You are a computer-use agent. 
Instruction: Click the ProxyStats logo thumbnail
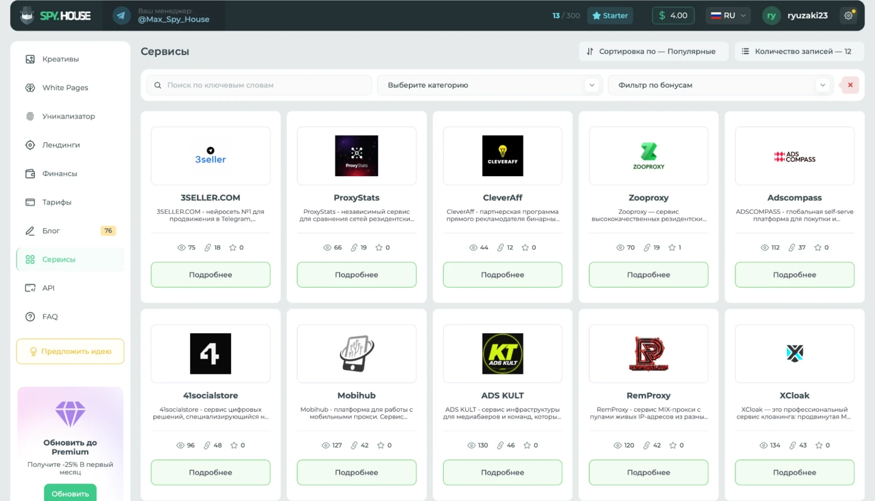(x=356, y=156)
